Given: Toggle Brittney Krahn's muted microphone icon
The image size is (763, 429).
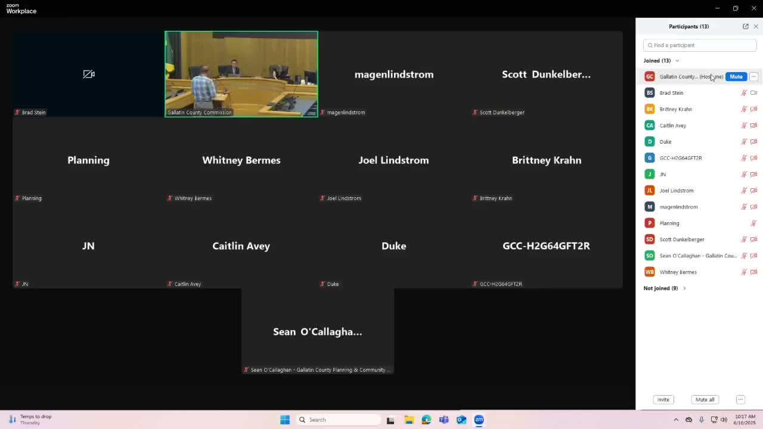Looking at the screenshot, I should 744,109.
